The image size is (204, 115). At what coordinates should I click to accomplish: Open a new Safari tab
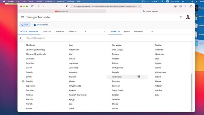186,6
